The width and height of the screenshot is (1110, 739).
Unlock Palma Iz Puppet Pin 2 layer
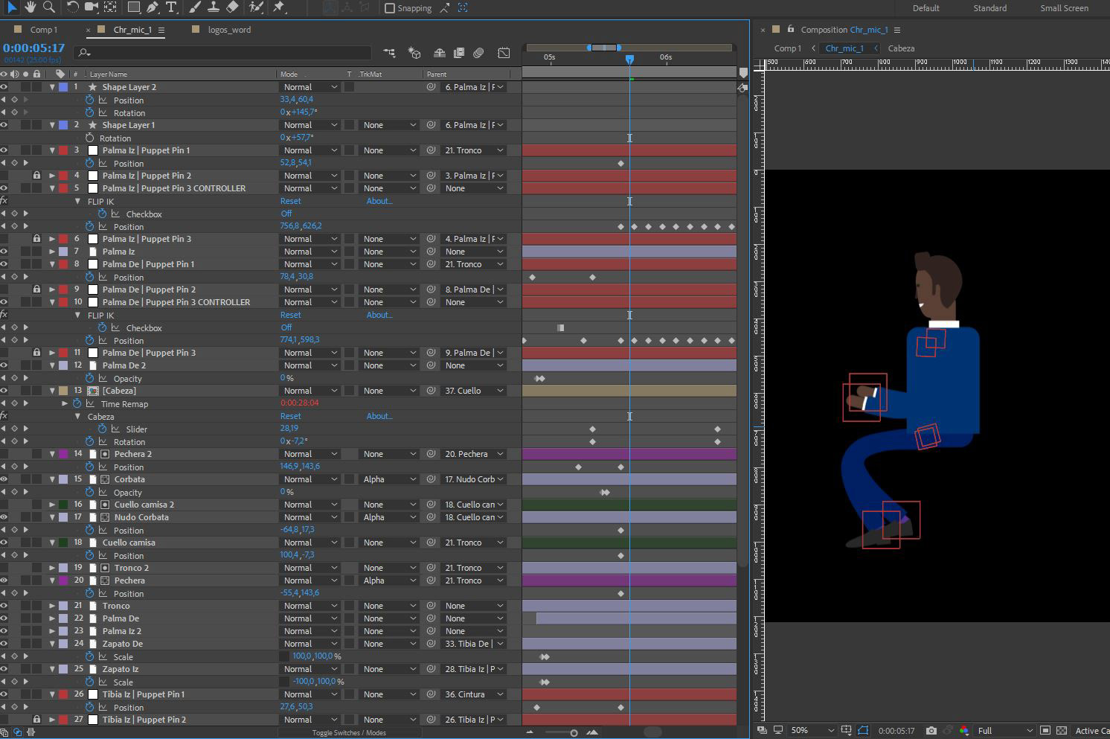(36, 176)
